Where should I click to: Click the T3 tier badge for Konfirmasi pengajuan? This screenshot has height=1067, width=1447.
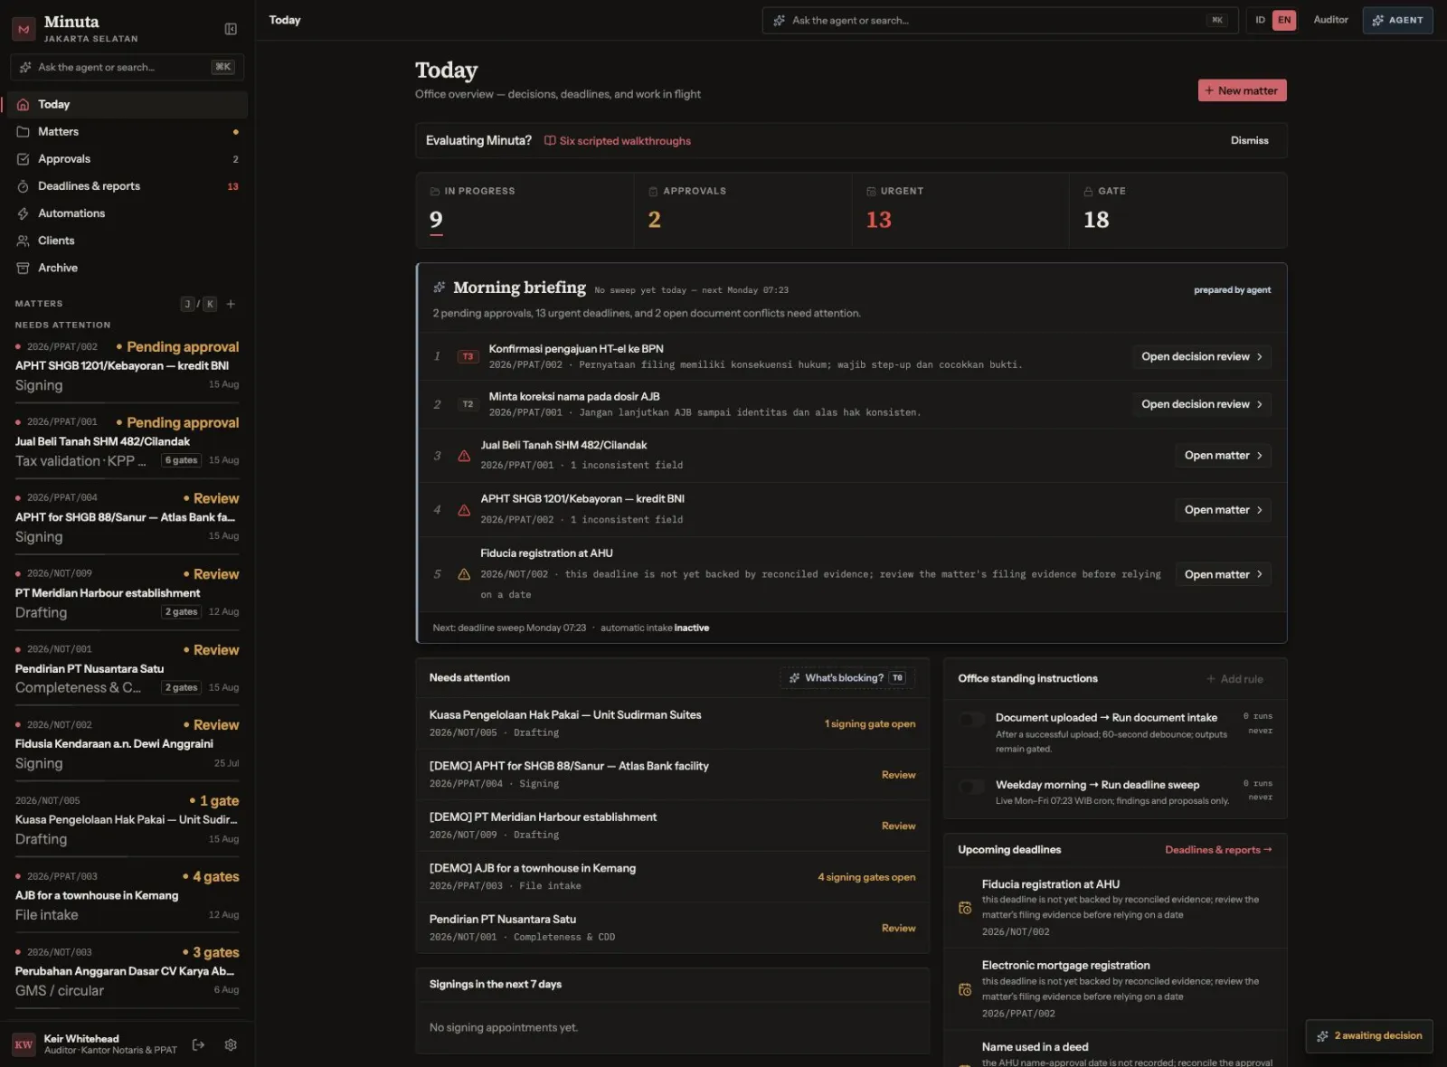click(x=468, y=356)
